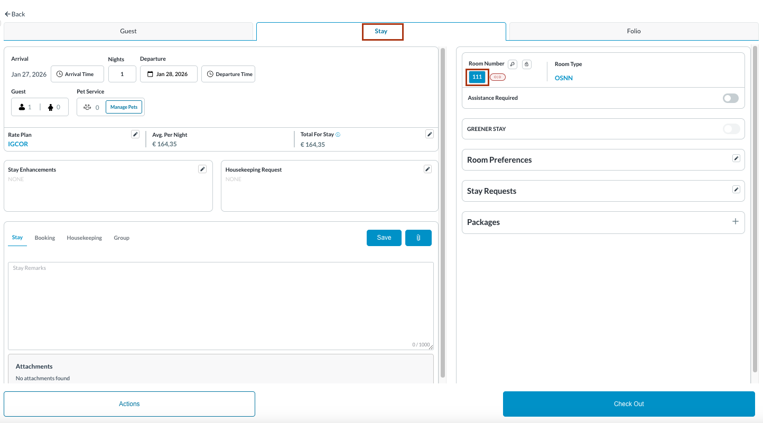Edit Housekeeping Request via pencil icon
Image resolution: width=763 pixels, height=423 pixels.
[x=427, y=169]
